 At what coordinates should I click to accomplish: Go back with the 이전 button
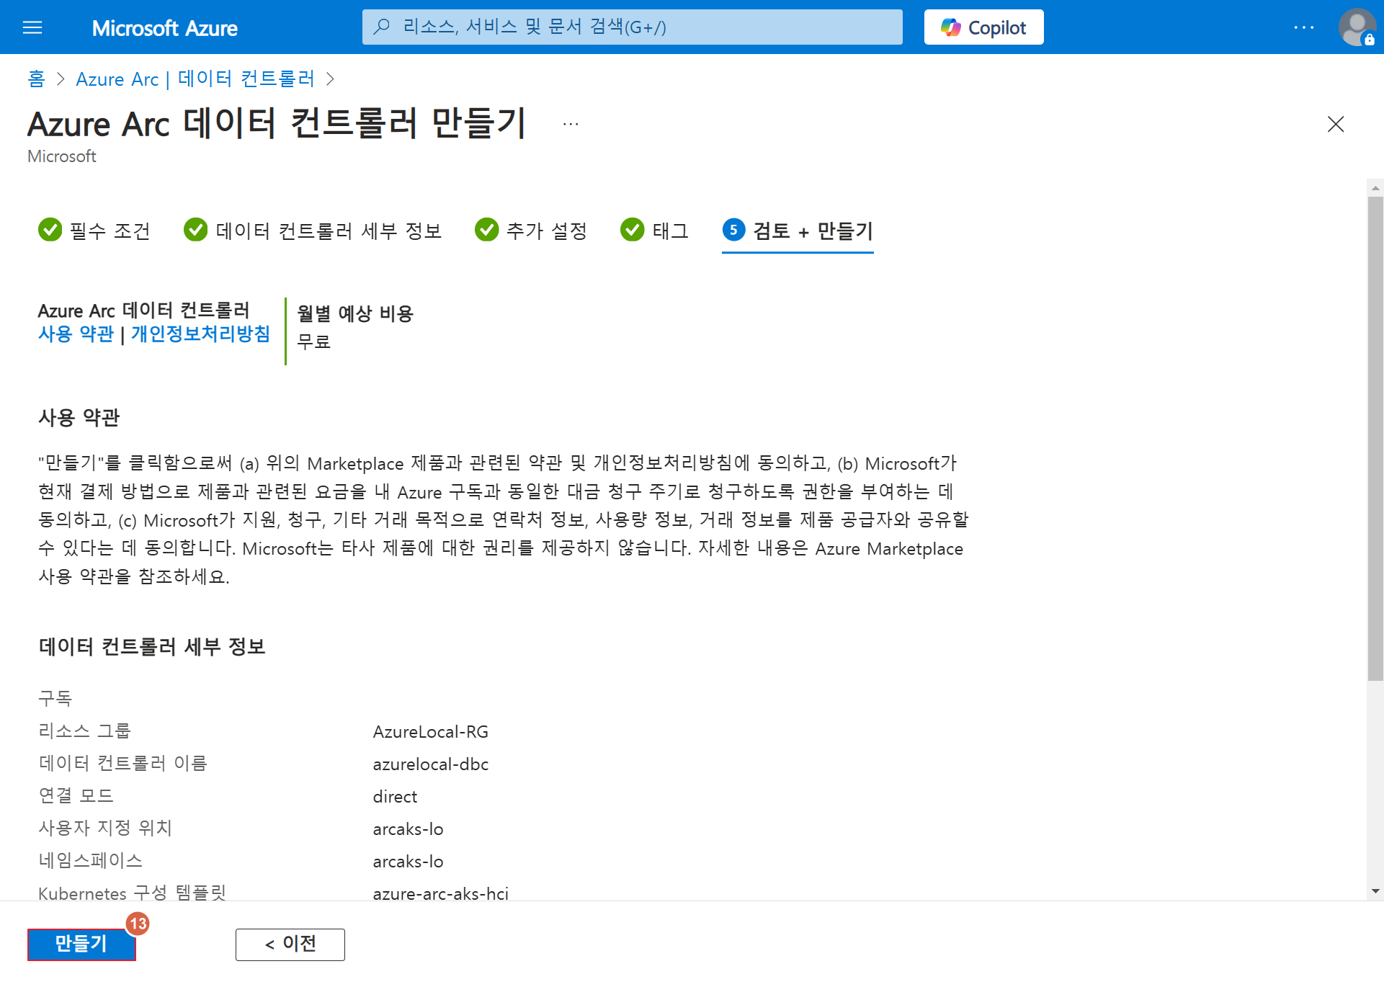pos(290,944)
